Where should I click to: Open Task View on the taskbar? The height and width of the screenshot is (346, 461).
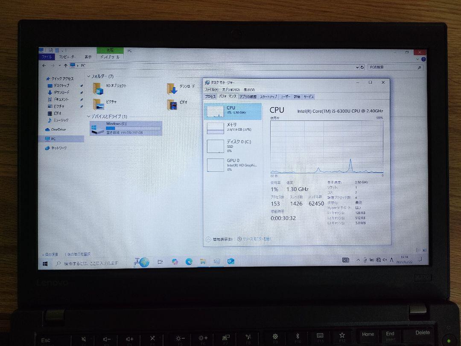point(160,261)
